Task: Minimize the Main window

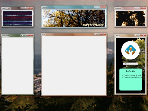Action: 95,34
